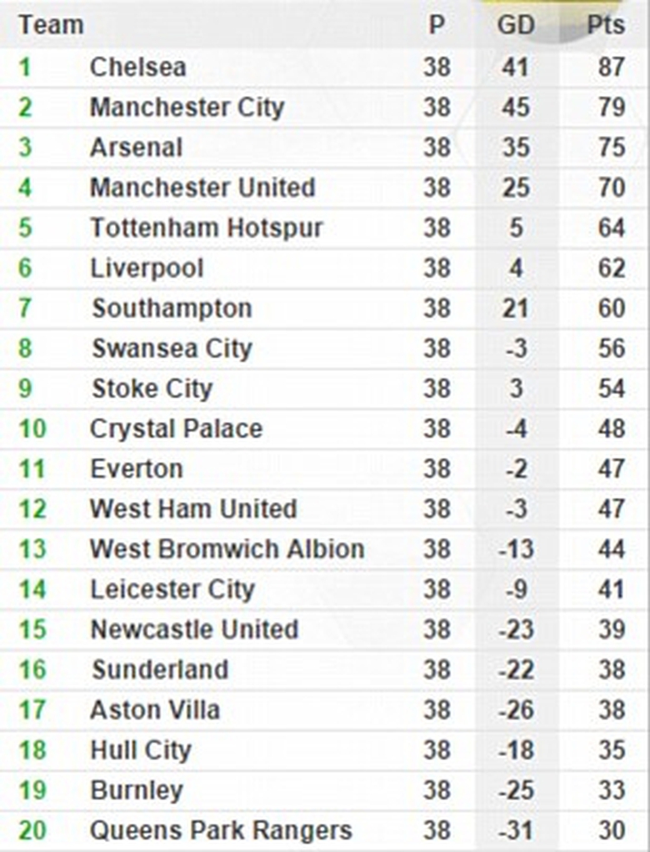The width and height of the screenshot is (650, 852).
Task: Select Manchester City's goal difference 45
Action: point(515,108)
